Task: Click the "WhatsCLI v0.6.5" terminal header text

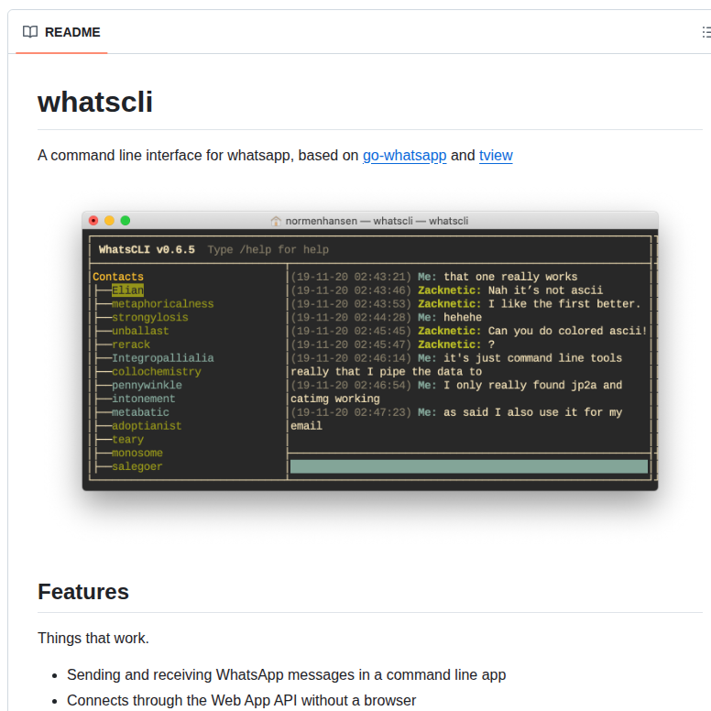Action: (x=147, y=249)
